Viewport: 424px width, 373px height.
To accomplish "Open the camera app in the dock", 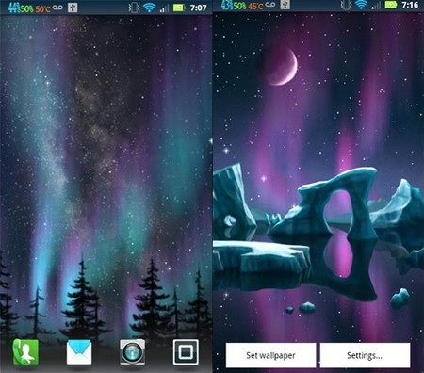I will (x=132, y=352).
